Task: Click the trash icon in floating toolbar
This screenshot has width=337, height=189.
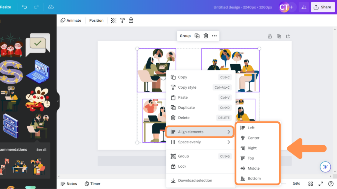Action: pos(206,36)
